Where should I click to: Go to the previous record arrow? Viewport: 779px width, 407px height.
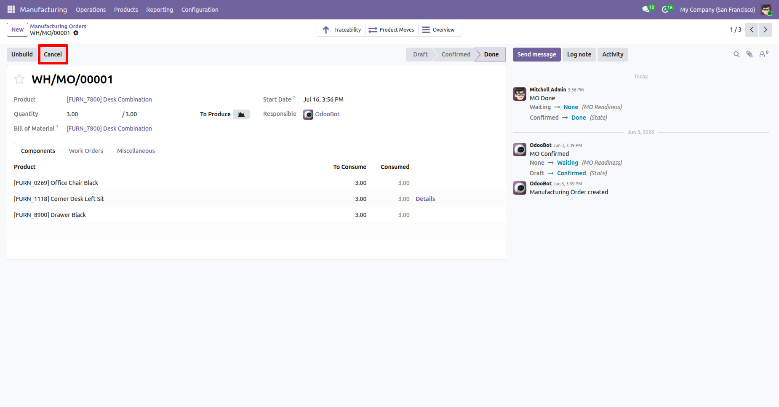pyautogui.click(x=752, y=29)
